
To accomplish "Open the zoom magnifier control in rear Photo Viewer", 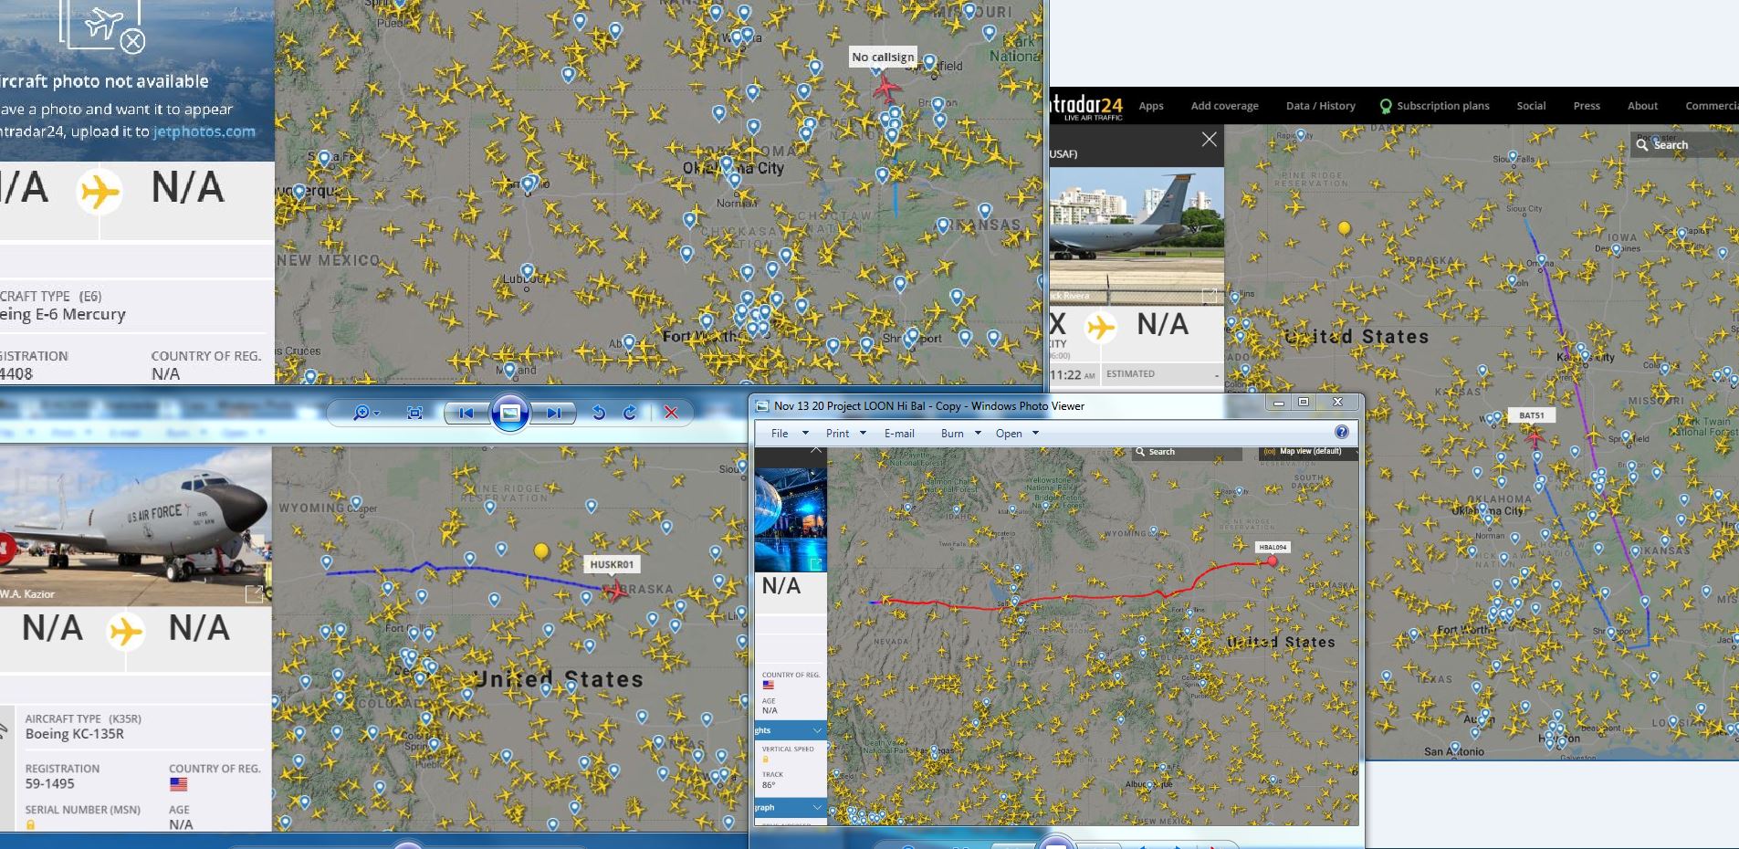I will 366,413.
